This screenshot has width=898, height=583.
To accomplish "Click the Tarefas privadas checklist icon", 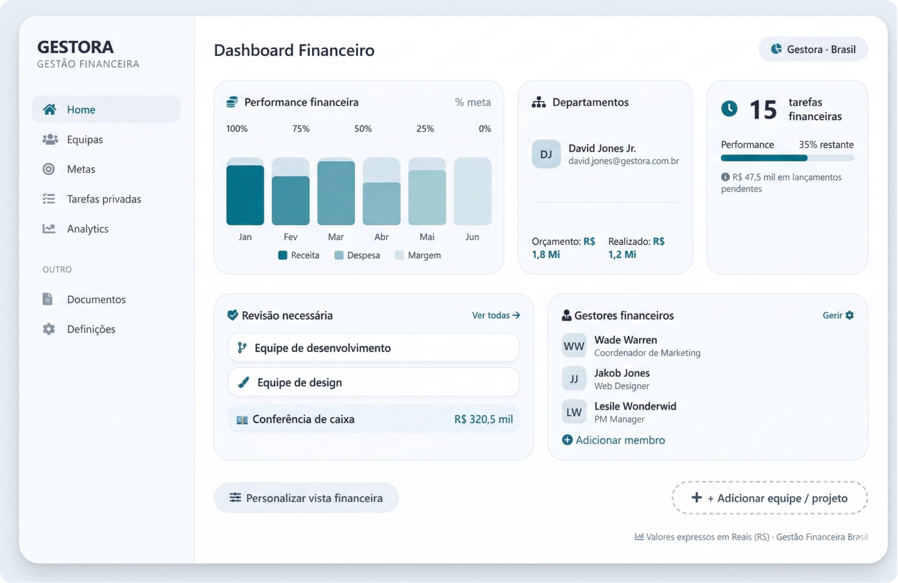I will [x=49, y=199].
